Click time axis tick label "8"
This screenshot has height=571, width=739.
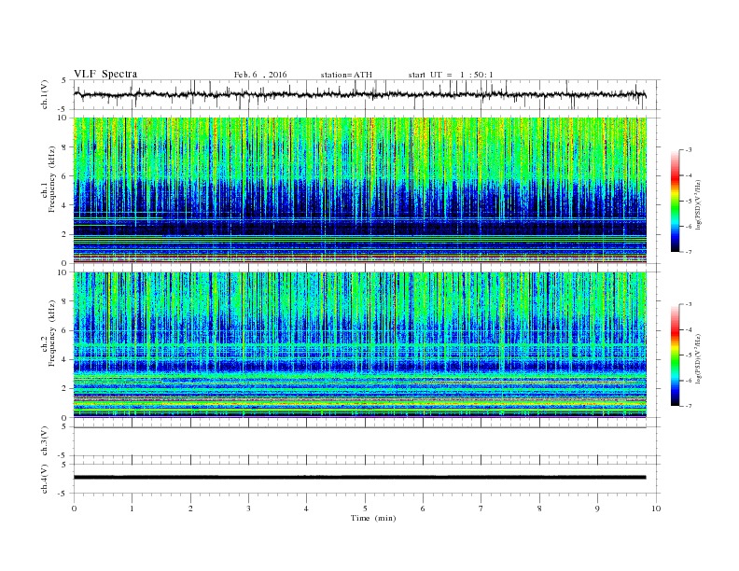pyautogui.click(x=539, y=508)
